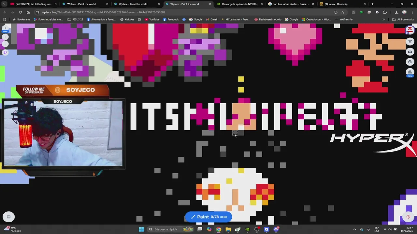Click the browser home button
Screen dimensions: 417x234
28,12
